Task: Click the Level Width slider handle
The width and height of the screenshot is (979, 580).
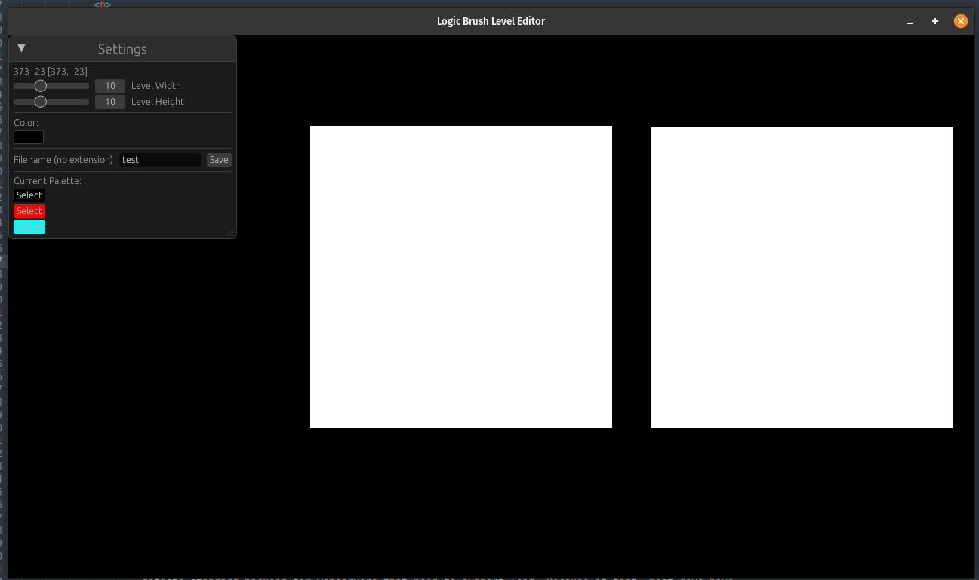Action: (41, 86)
